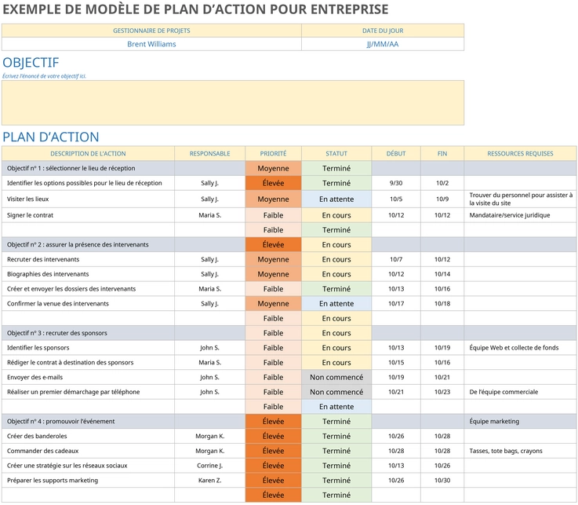Select 'Créer et envoyer les dossiers des intervenants'

[x=88, y=289]
